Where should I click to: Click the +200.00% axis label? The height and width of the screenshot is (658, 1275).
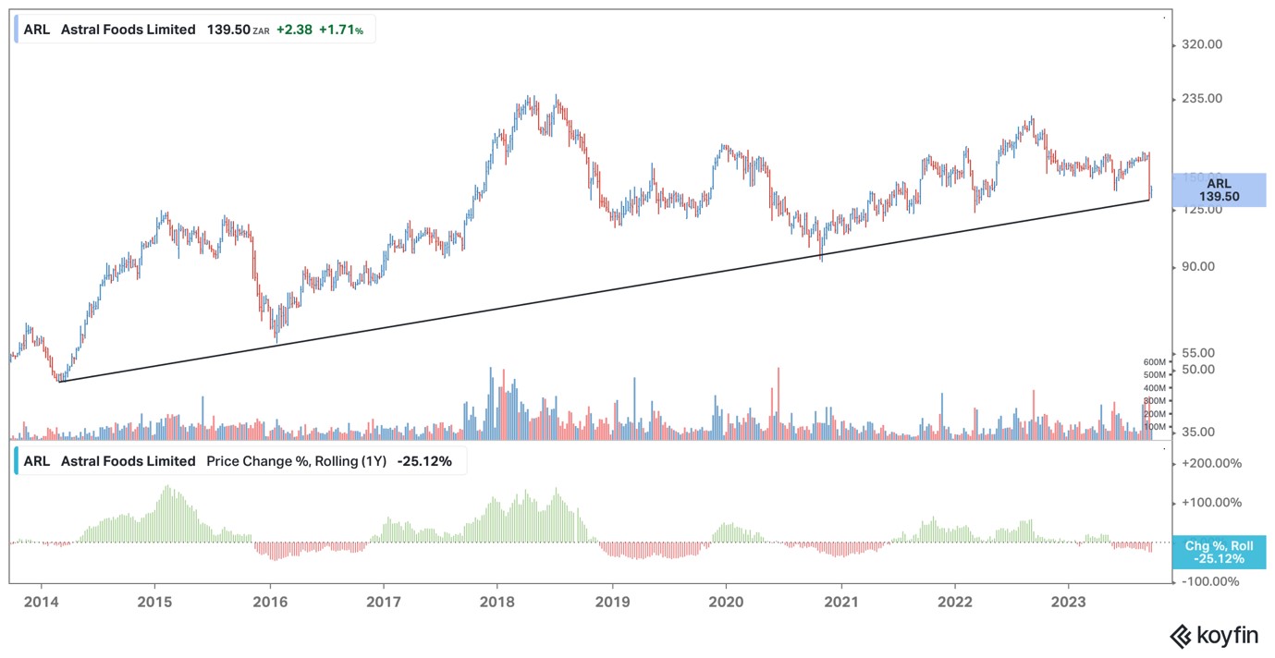coord(1213,464)
